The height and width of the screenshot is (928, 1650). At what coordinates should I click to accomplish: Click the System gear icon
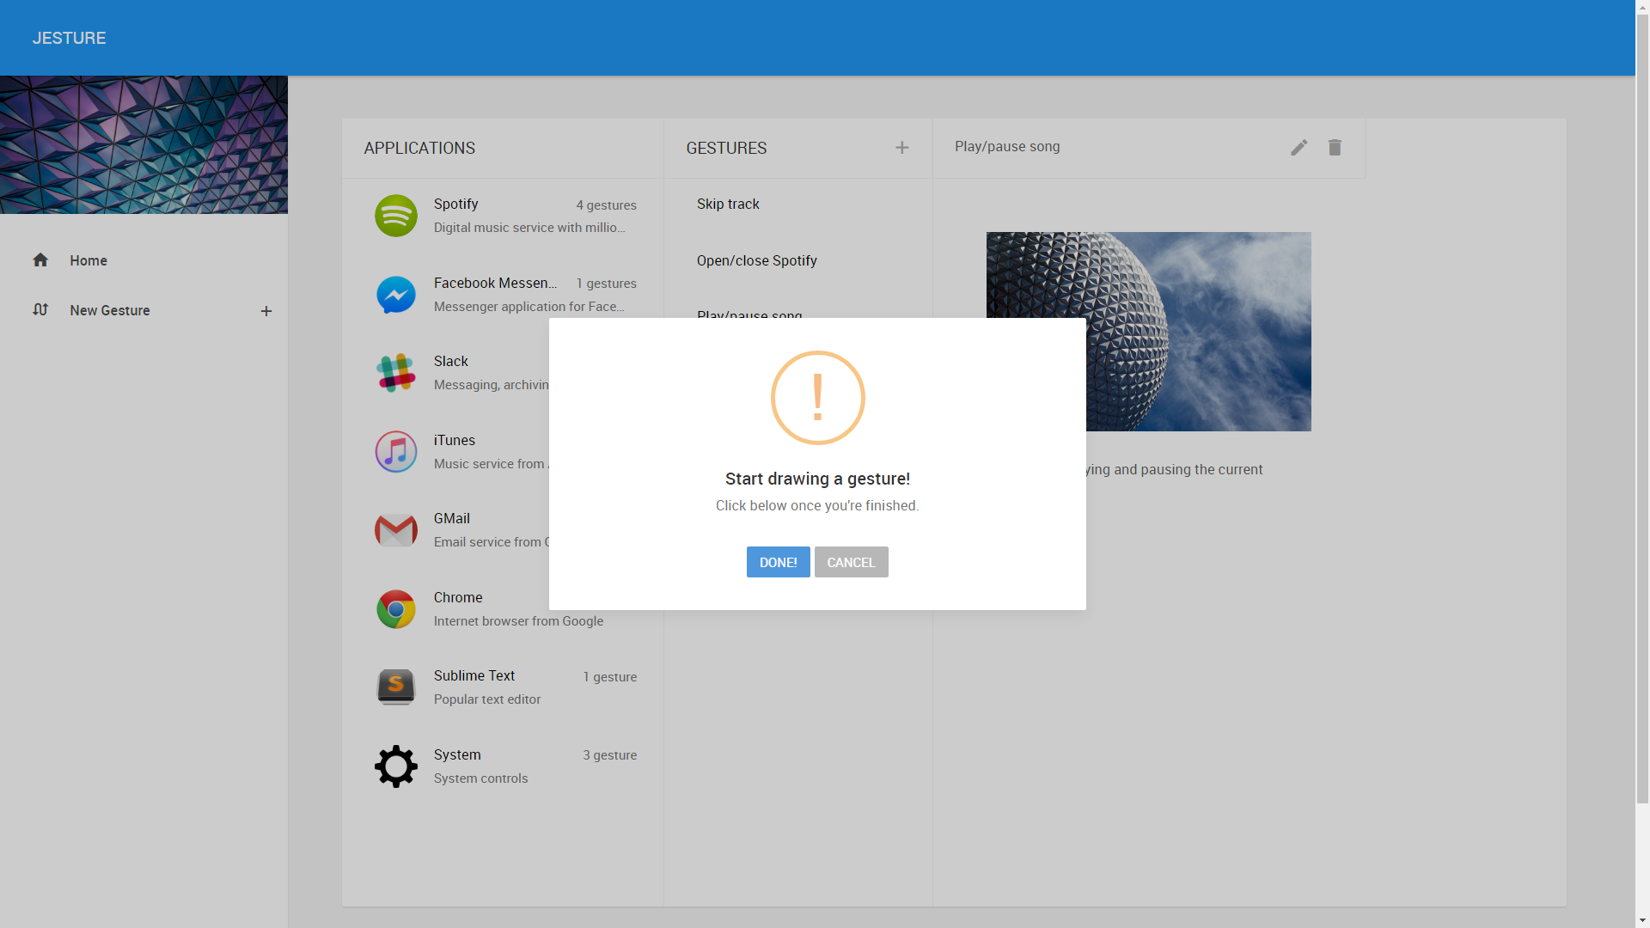(395, 766)
